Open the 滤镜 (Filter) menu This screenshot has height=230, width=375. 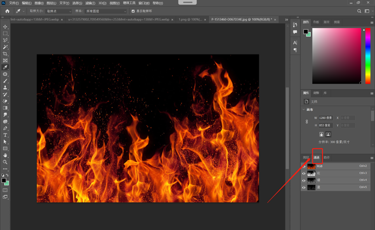(x=90, y=3)
